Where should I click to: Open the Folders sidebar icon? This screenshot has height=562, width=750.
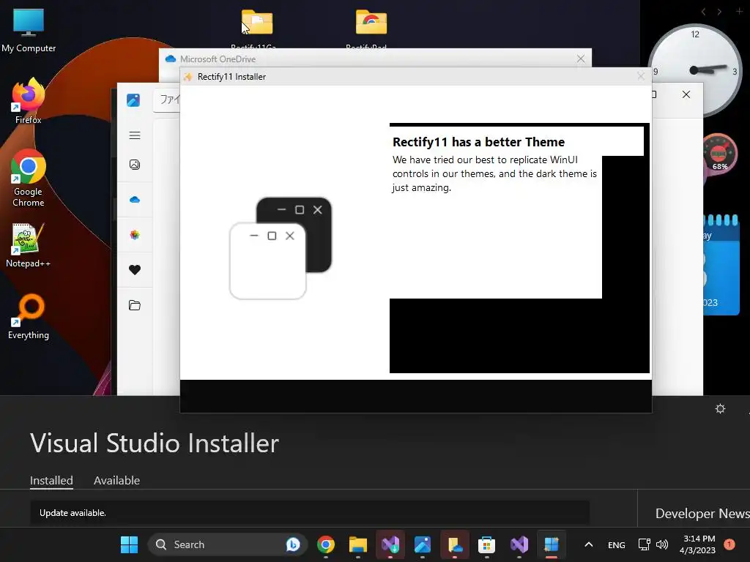tap(135, 305)
